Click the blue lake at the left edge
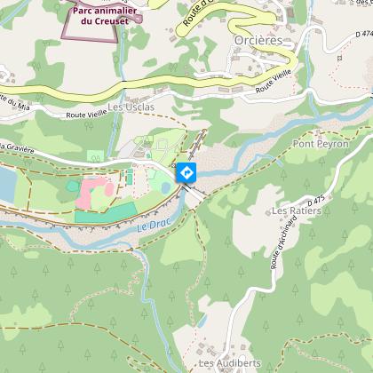 click(8, 186)
